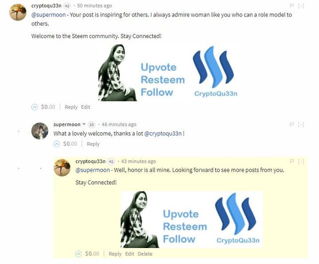Open cryptoqu33n's avatar on the first comment
319x264 pixels.
(x=18, y=12)
